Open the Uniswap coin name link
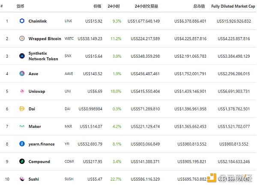257x187 pixels. coord(37,91)
